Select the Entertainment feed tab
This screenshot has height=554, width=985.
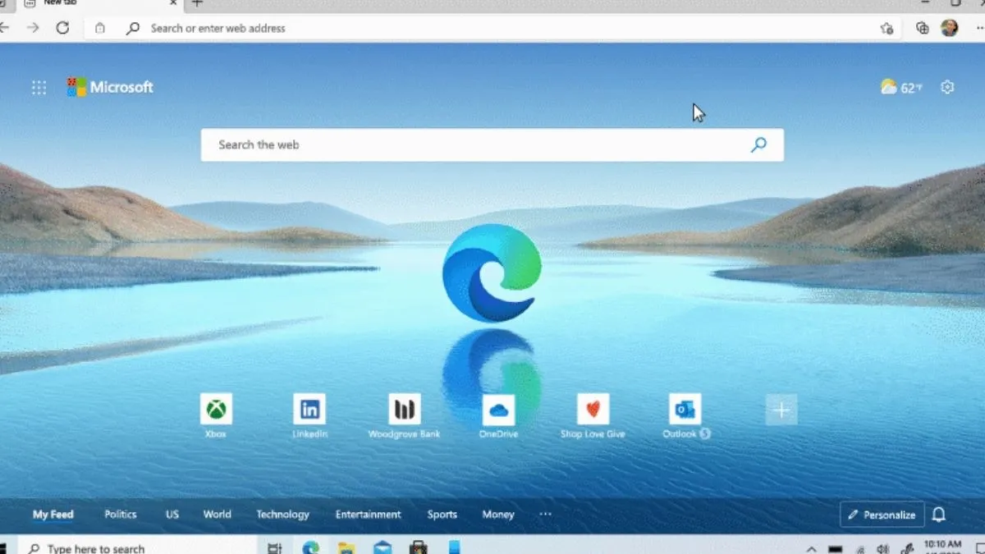coord(368,515)
